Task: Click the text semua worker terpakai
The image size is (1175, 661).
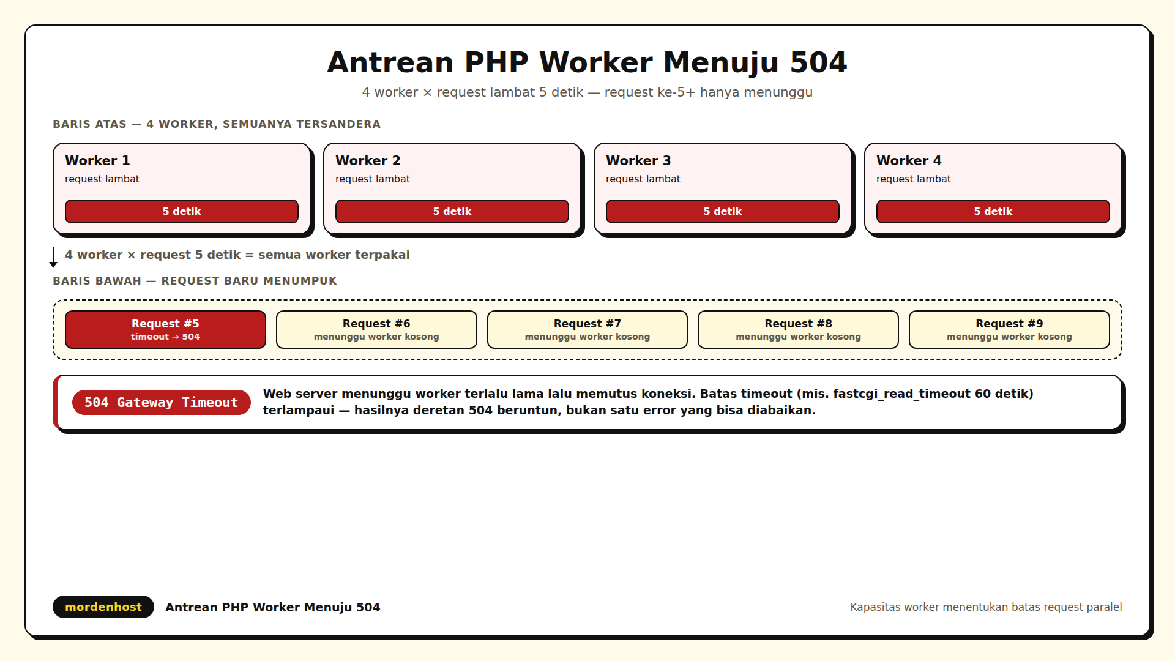Action: [334, 255]
